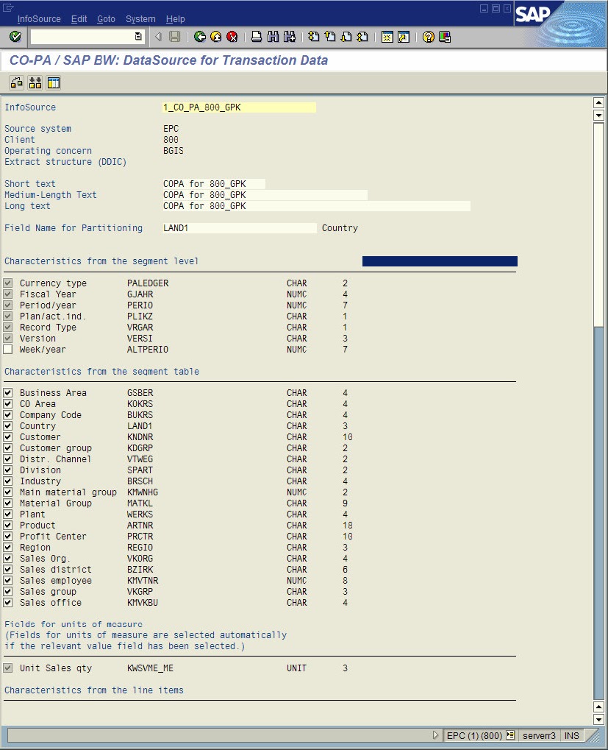Toggle the Profit Center checkbox
The image size is (608, 750).
[7, 536]
